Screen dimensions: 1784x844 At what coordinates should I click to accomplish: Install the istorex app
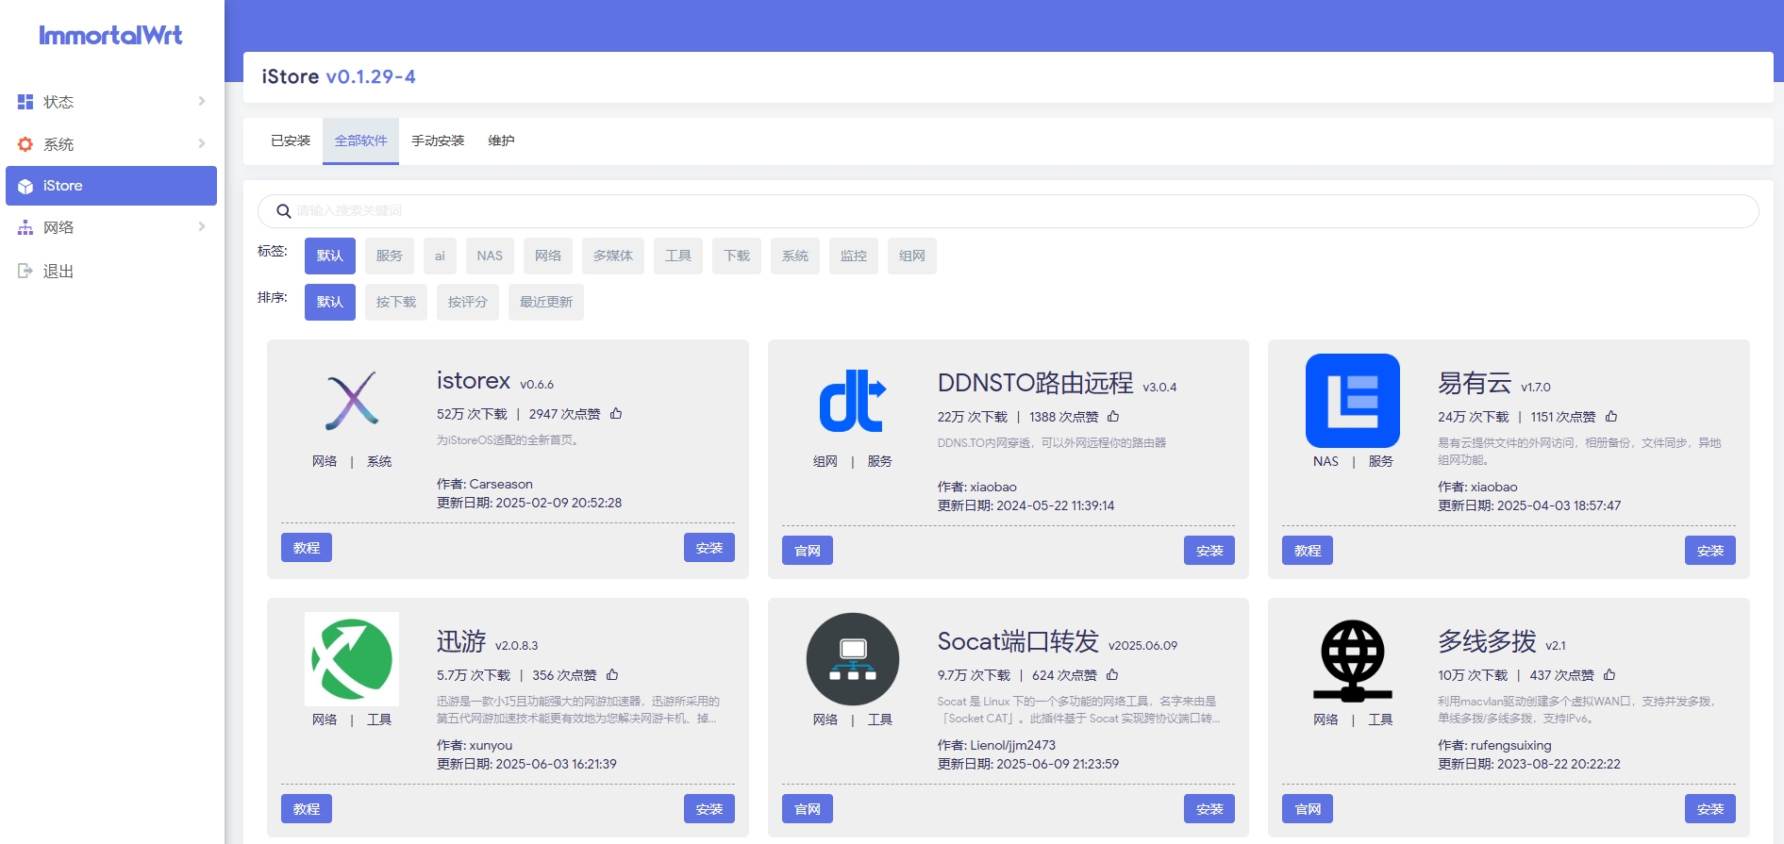709,548
